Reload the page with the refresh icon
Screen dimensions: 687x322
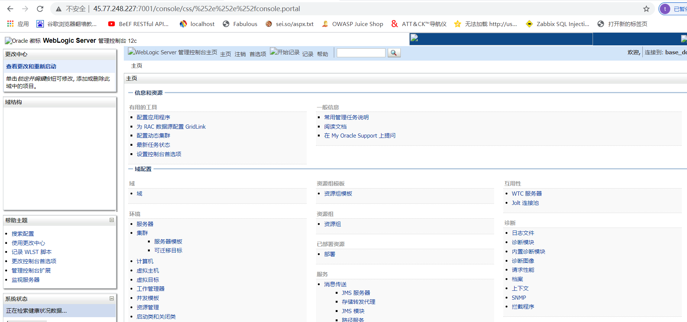40,9
